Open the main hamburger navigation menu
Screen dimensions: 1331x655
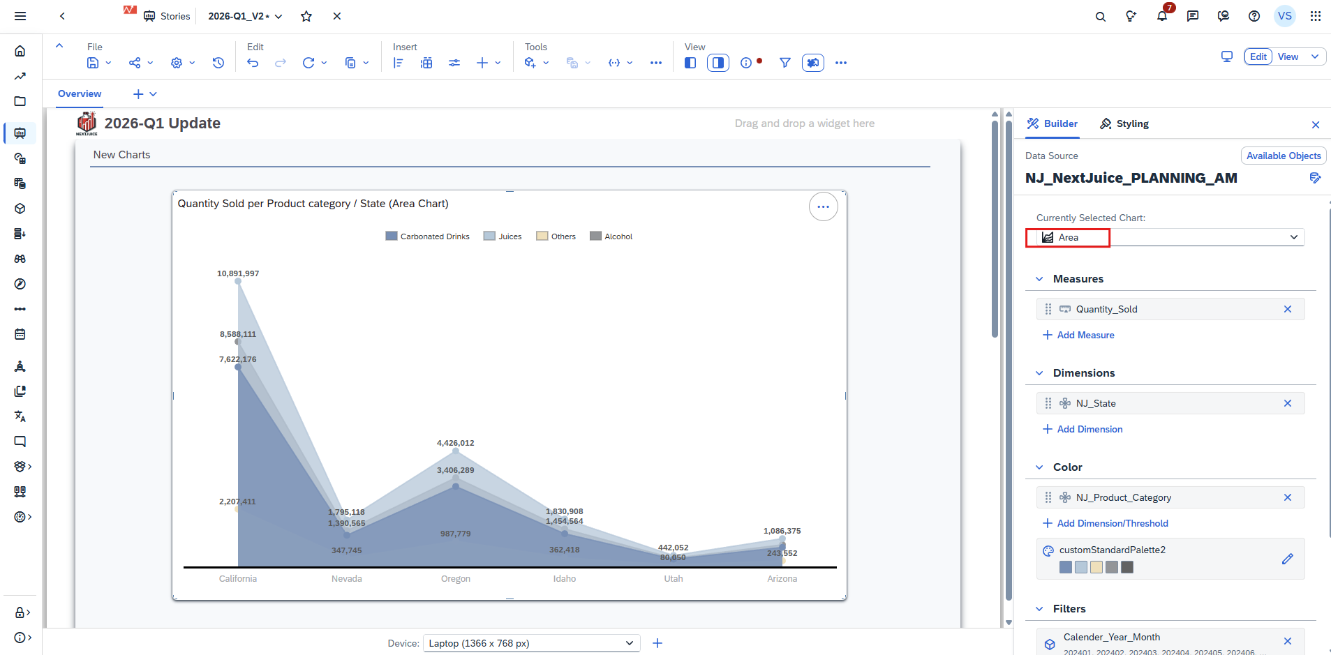[20, 16]
